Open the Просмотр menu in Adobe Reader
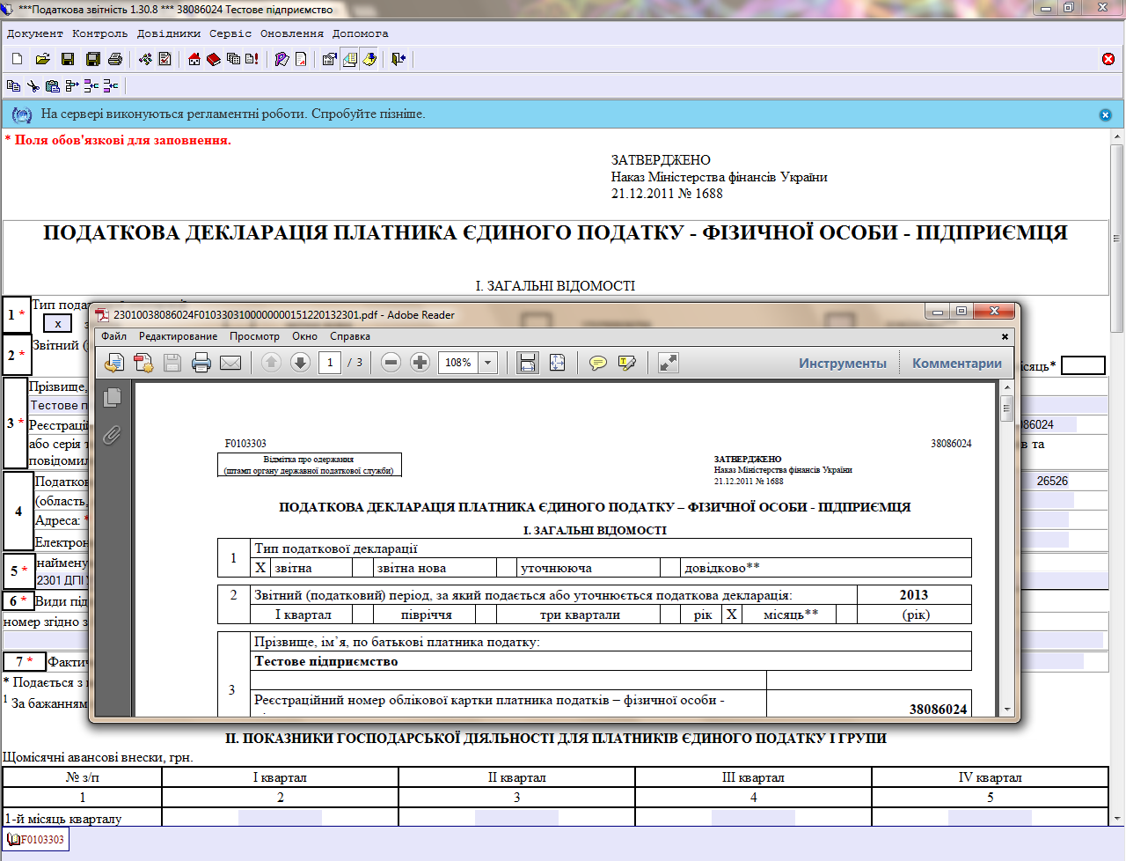Screen dimensions: 1126x861 tap(254, 336)
